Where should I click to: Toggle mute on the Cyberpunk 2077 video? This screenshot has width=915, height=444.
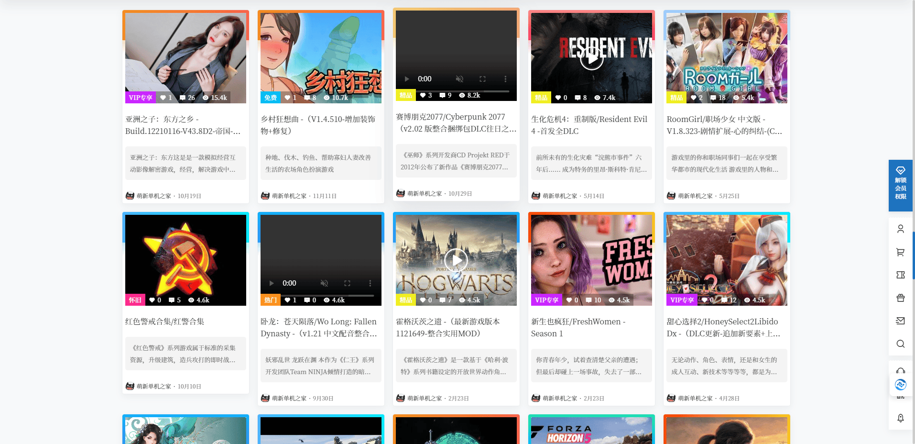click(x=459, y=79)
